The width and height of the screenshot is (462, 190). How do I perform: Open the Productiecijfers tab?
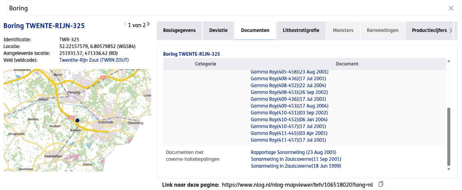(x=429, y=30)
